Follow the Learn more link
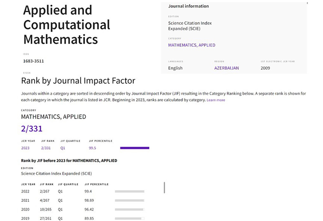323x221 pixels. [x=216, y=100]
